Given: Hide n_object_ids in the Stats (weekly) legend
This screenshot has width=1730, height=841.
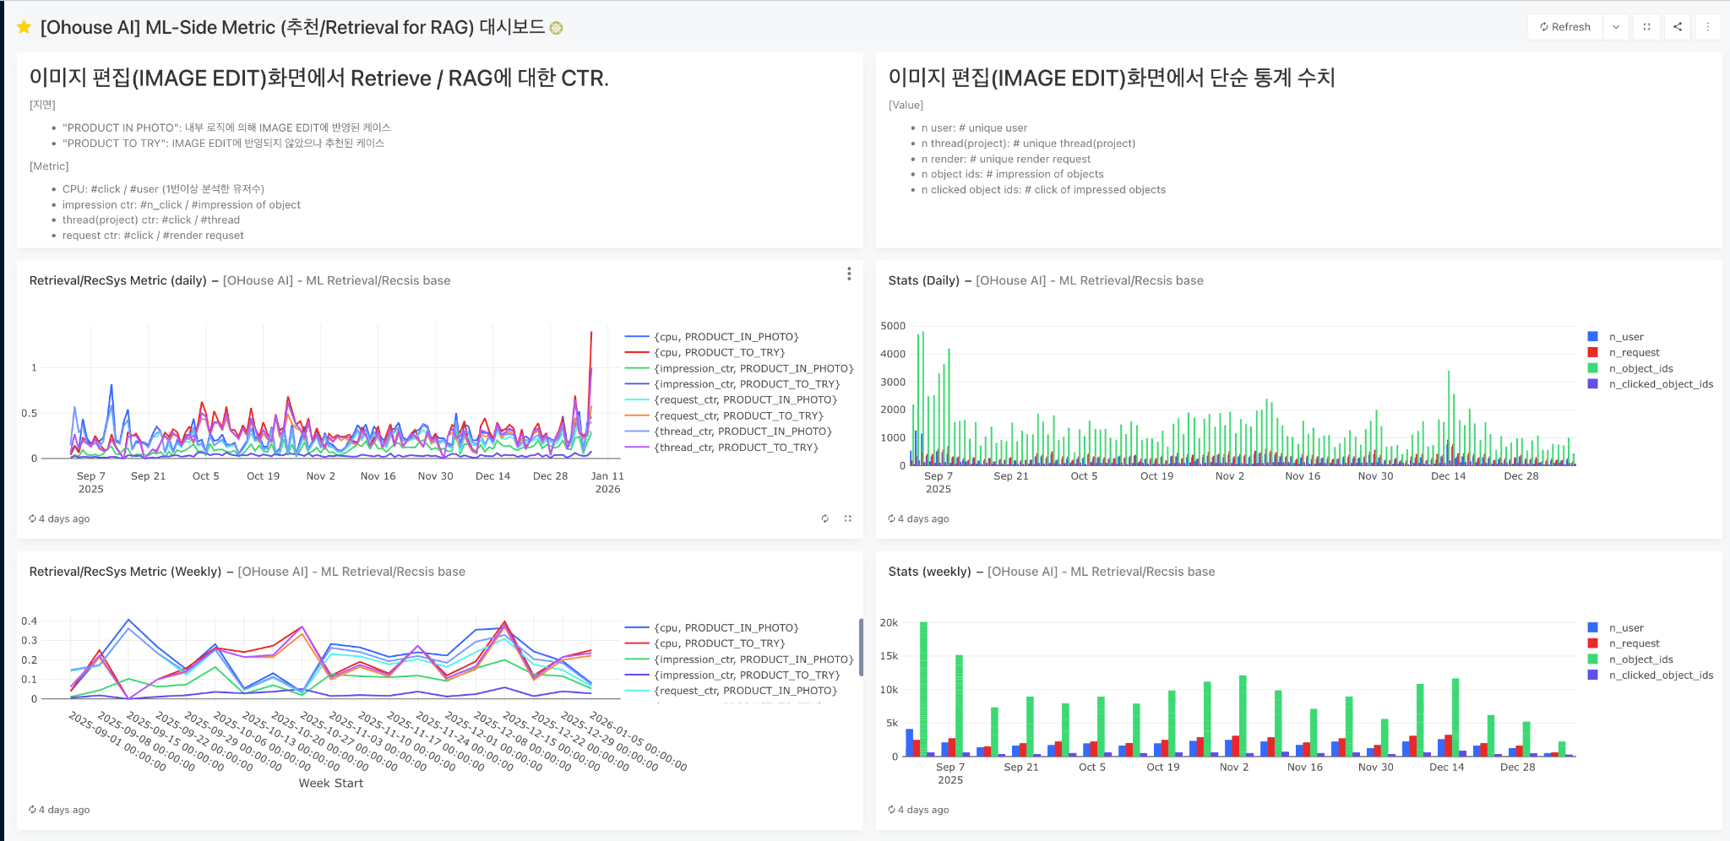Looking at the screenshot, I should 1641,659.
